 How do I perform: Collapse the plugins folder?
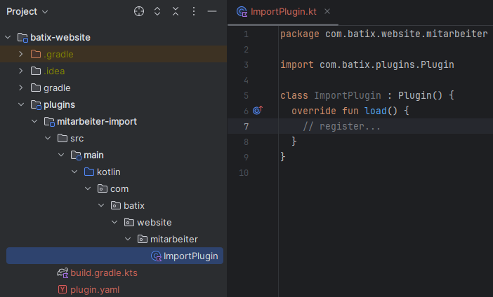point(21,105)
